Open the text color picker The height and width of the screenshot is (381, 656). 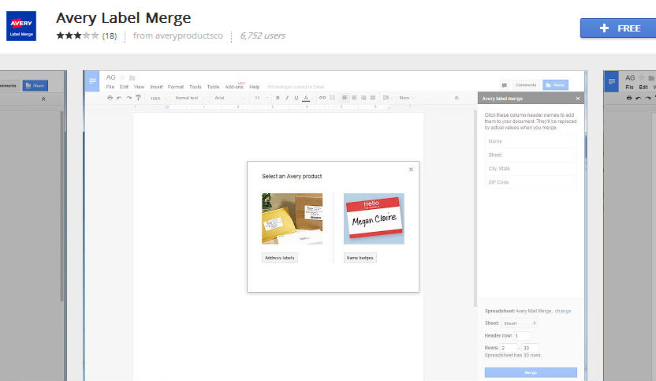307,98
